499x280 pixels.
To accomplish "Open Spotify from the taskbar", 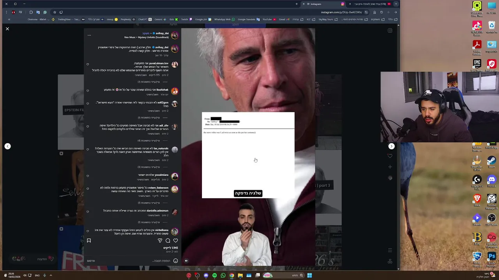I will 214,275.
